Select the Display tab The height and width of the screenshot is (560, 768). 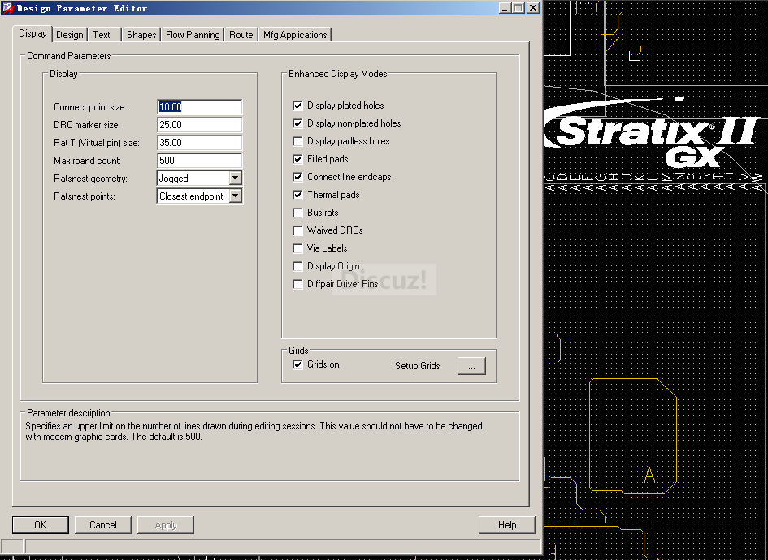[33, 33]
